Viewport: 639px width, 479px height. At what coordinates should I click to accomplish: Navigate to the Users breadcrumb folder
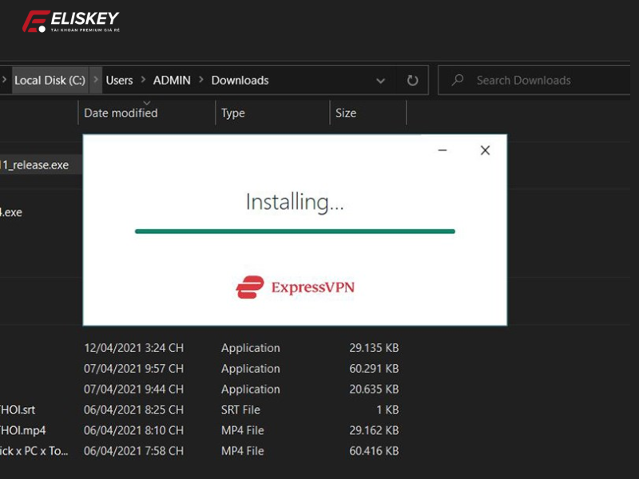pyautogui.click(x=119, y=81)
